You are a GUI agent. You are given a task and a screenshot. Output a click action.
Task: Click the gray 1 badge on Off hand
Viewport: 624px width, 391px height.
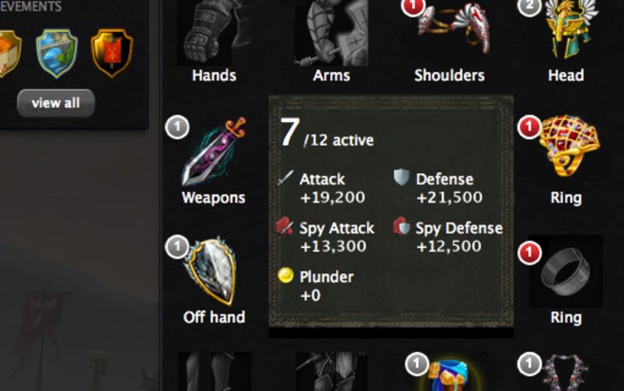tap(177, 247)
